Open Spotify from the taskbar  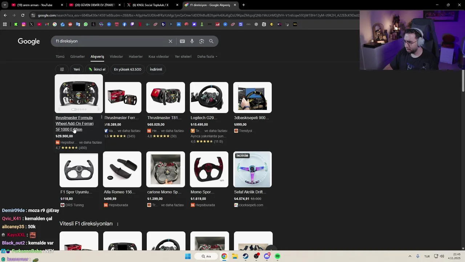pyautogui.click(x=278, y=256)
